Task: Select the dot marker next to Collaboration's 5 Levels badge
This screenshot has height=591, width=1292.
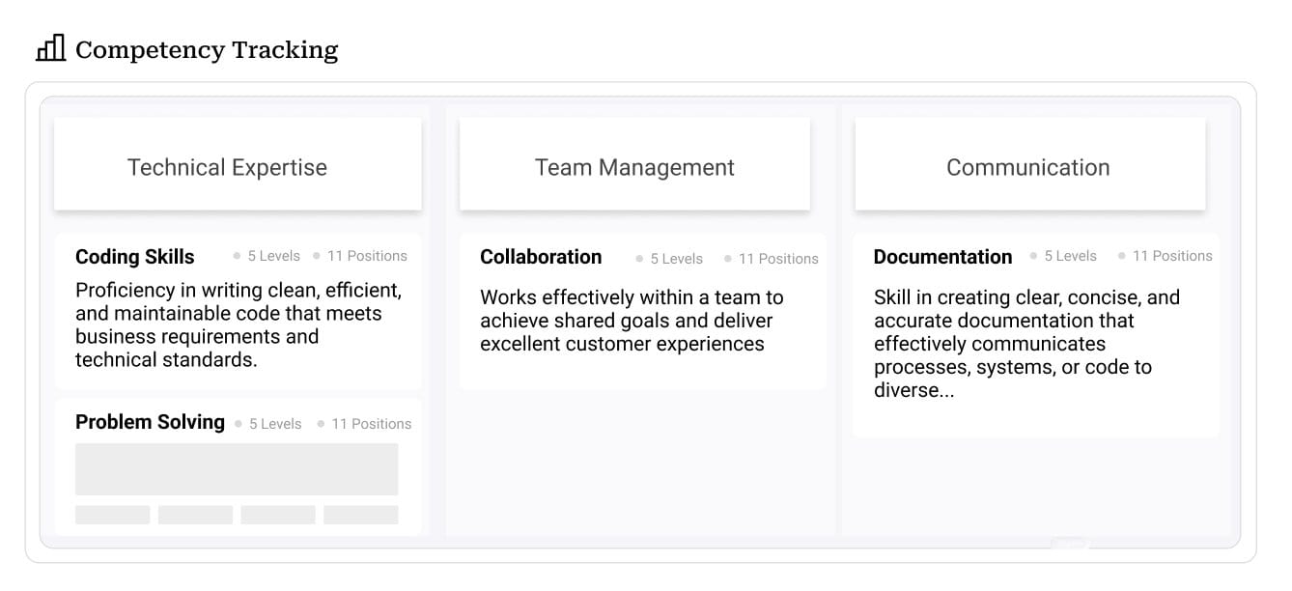Action: pyautogui.click(x=639, y=259)
